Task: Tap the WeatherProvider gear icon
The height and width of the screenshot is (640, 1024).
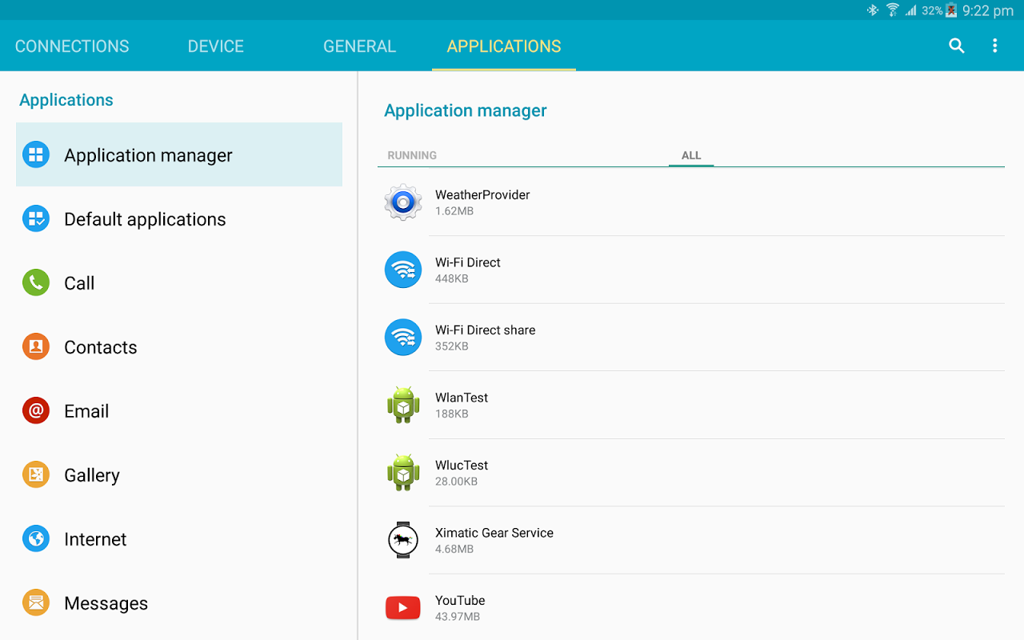Action: [403, 202]
